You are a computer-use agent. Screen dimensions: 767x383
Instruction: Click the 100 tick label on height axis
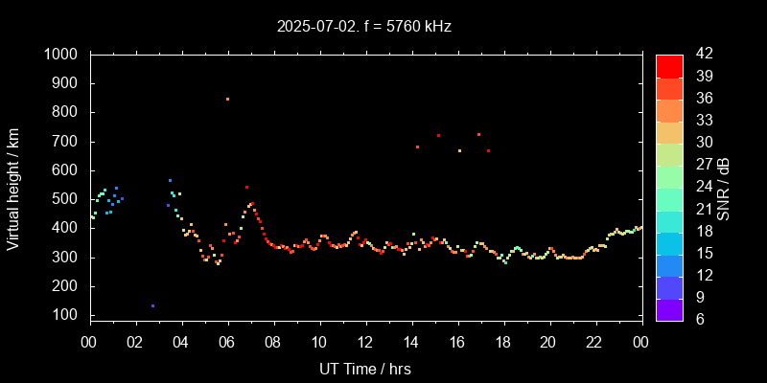click(x=67, y=315)
